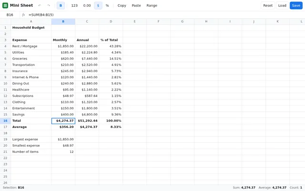Image resolution: width=305 pixels, height=191 pixels.
Task: Save the sheet with the blue Save button
Action: 296,5
